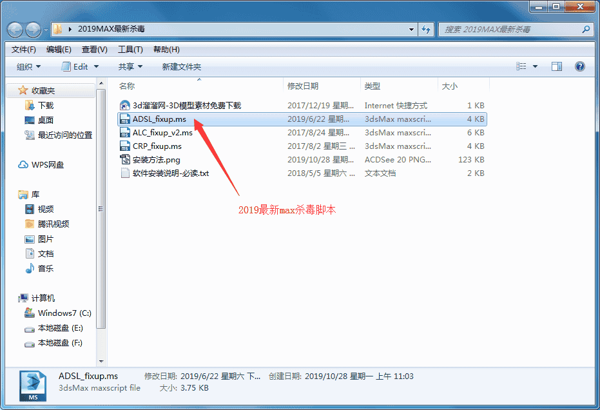Open the 工具(T) menu
The width and height of the screenshot is (600, 410).
(130, 50)
